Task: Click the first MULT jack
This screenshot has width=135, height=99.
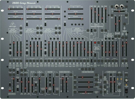Action: (82, 69)
